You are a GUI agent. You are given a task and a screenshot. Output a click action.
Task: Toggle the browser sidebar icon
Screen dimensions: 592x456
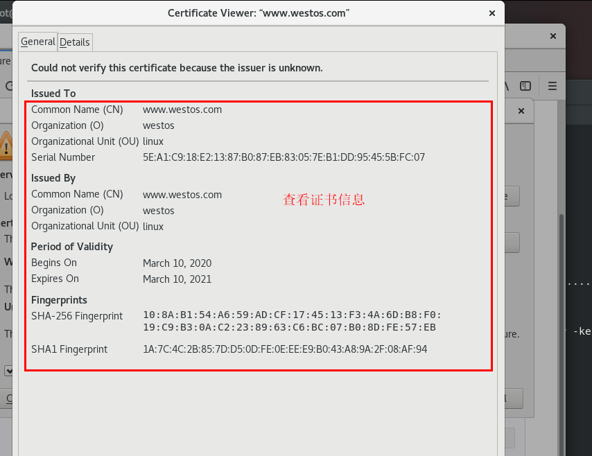click(x=525, y=86)
